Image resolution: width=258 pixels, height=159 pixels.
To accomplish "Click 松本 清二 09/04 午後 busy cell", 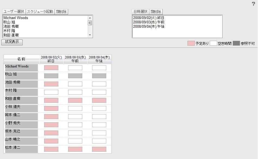I will [x=99, y=149].
